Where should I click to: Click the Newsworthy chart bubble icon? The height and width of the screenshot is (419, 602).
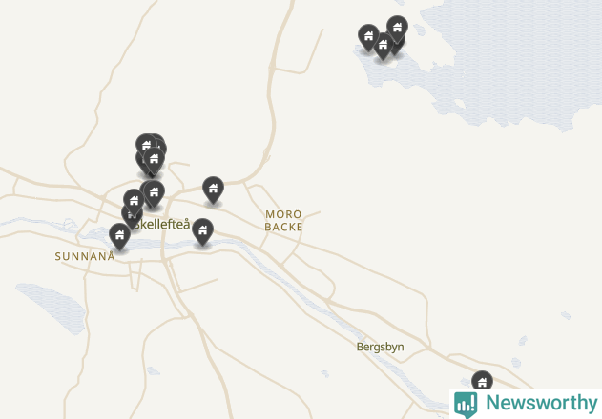point(466,405)
